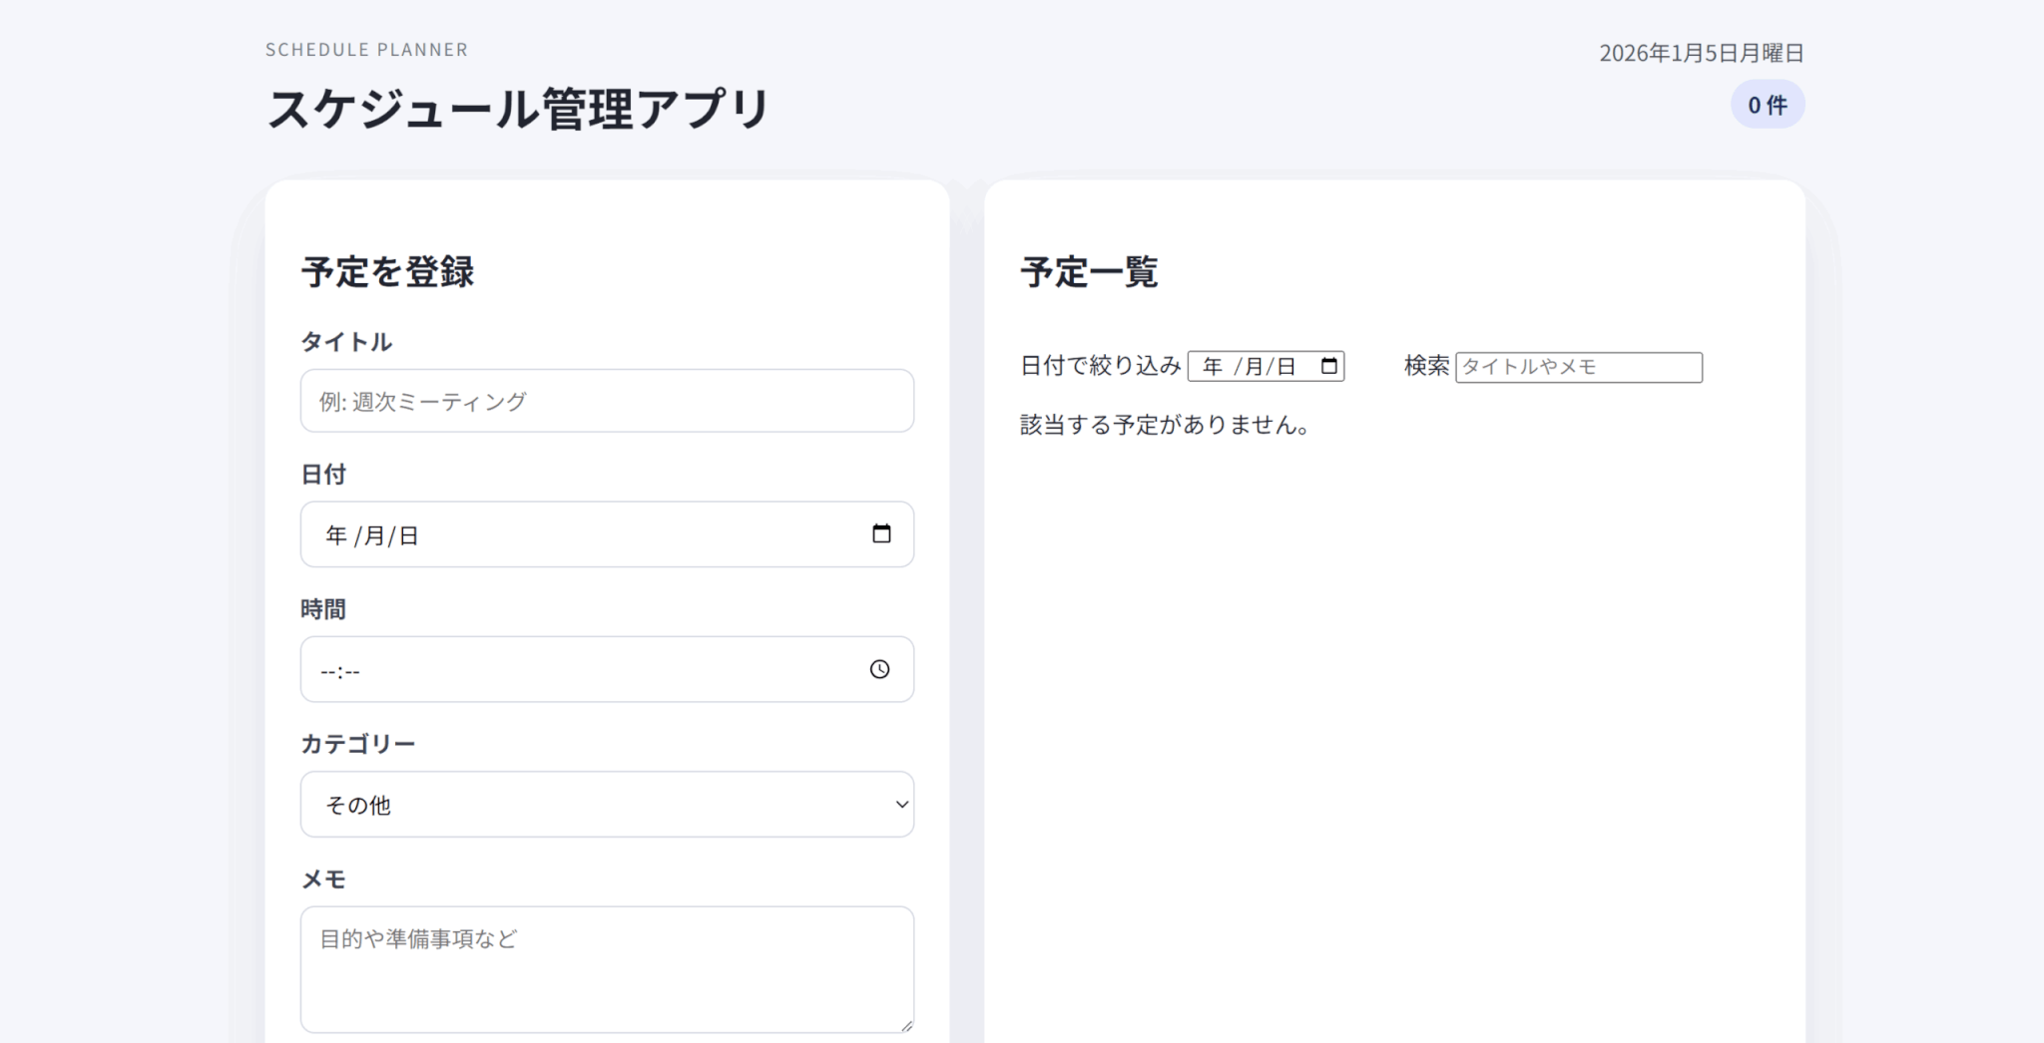Click the chevron arrow on the カテゴリー select

click(901, 805)
